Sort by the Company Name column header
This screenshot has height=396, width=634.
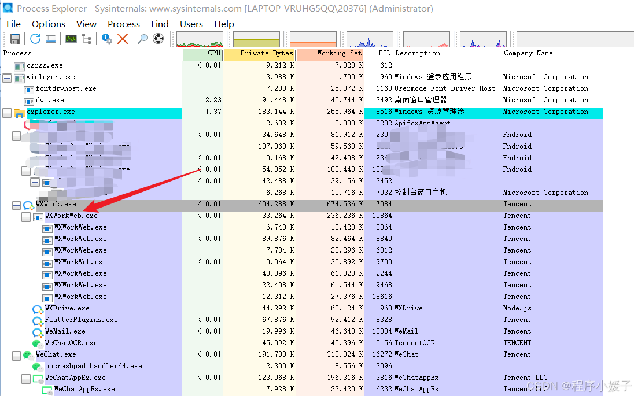click(x=552, y=53)
